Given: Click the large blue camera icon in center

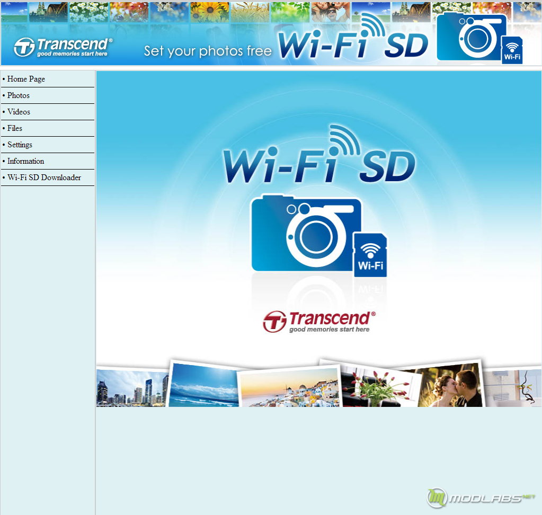Looking at the screenshot, I should click(306, 233).
